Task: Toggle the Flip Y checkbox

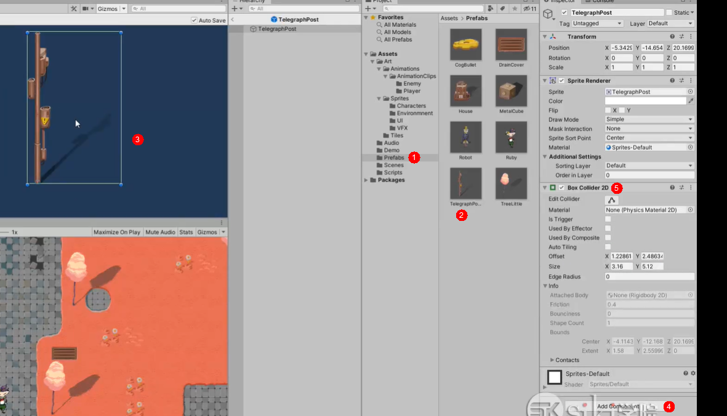Action: coord(622,110)
